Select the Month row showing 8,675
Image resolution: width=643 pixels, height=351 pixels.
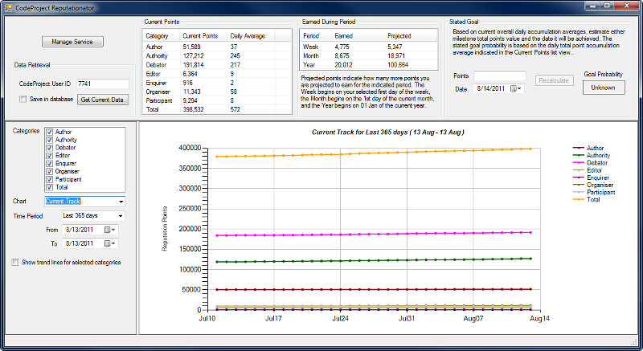(x=369, y=55)
